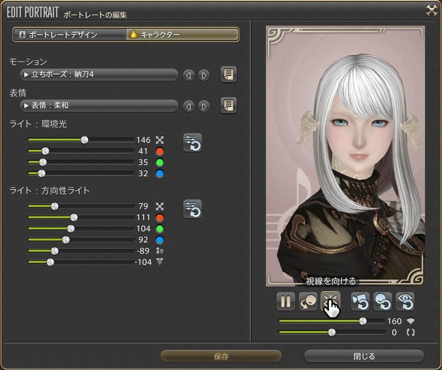Reset the head direction icon
The width and height of the screenshot is (442, 370).
coord(382,301)
